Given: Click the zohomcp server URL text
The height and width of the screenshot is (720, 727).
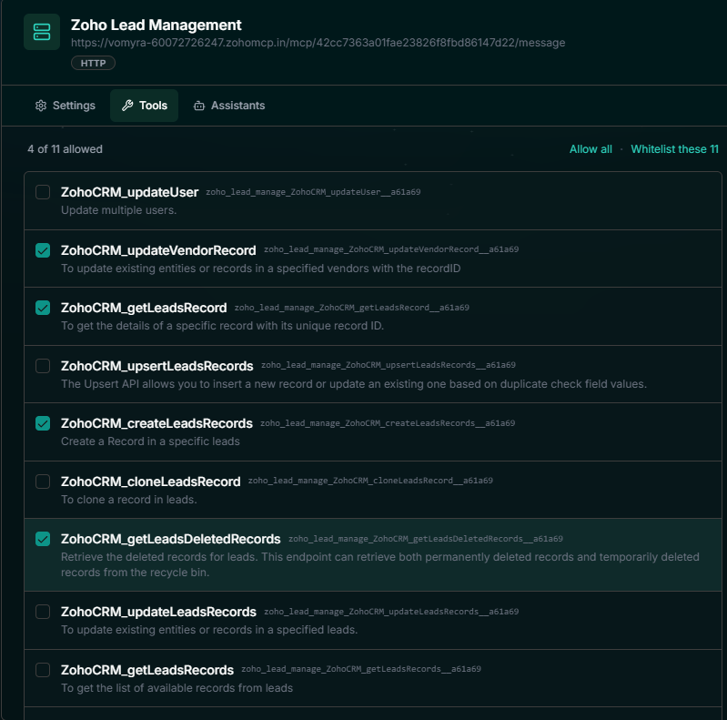Looking at the screenshot, I should click(318, 43).
